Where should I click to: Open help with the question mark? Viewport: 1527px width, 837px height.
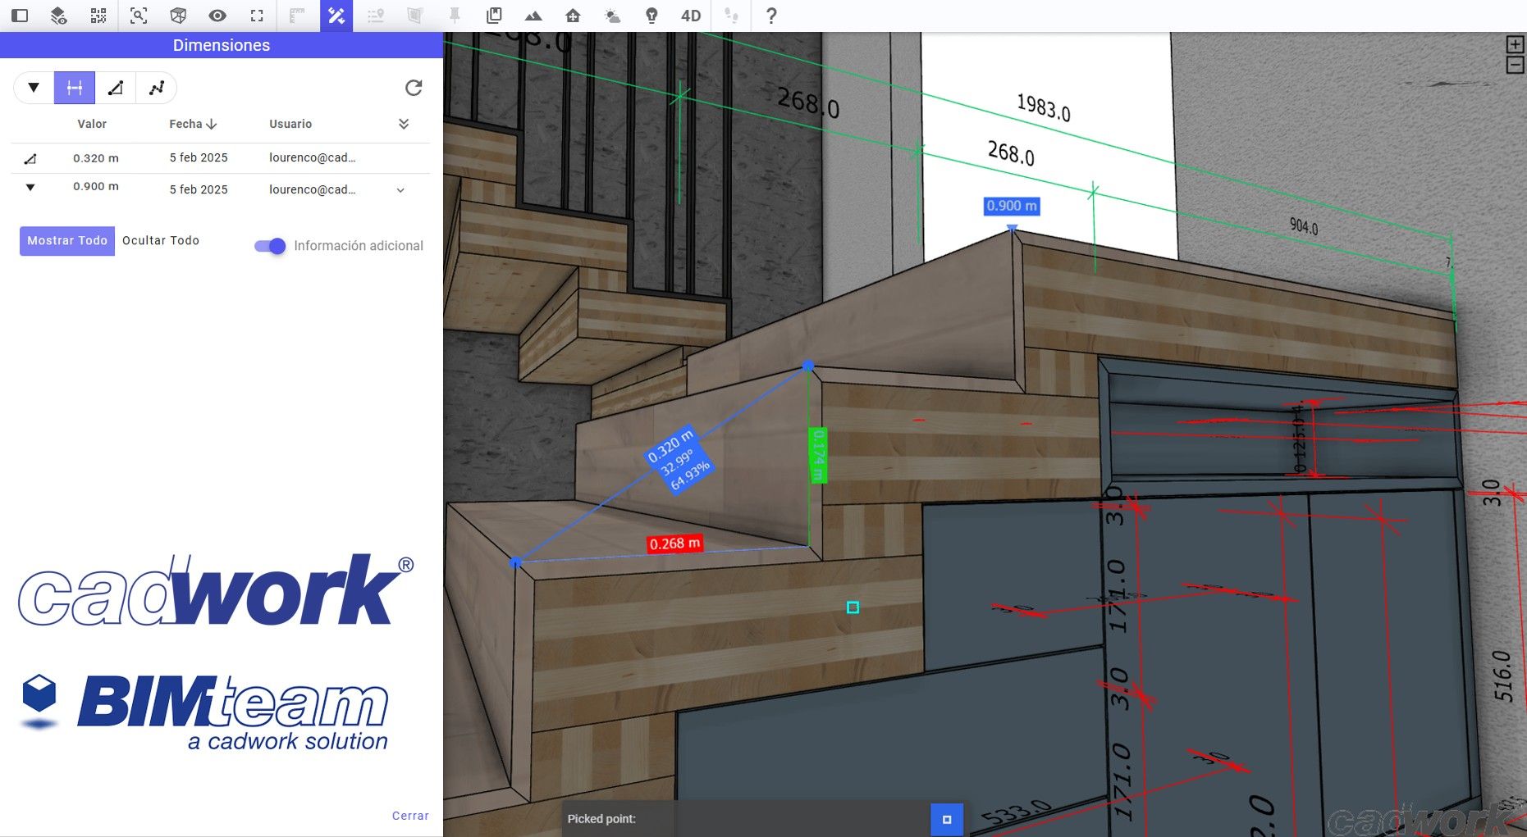(770, 16)
